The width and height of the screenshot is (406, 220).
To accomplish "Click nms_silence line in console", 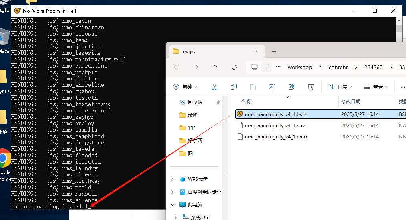I will (54, 200).
